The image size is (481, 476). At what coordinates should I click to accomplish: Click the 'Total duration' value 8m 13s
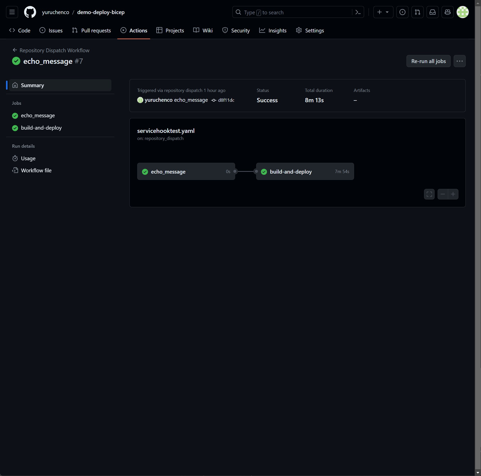pos(314,100)
